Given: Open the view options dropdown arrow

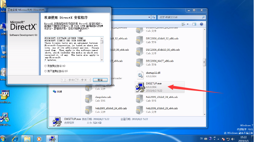Looking at the screenshot, I should pos(187,24).
